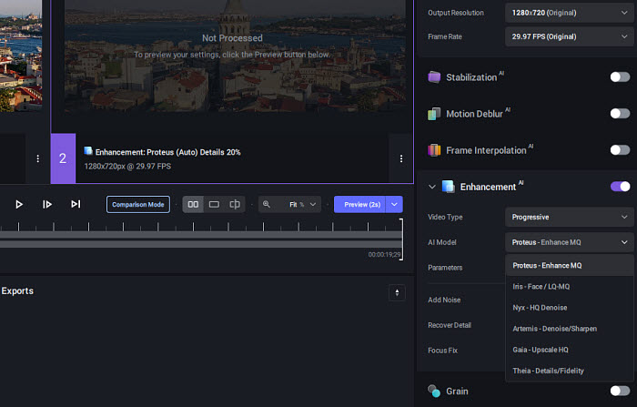Click the Exports heading
This screenshot has height=407, width=637.
coord(17,291)
